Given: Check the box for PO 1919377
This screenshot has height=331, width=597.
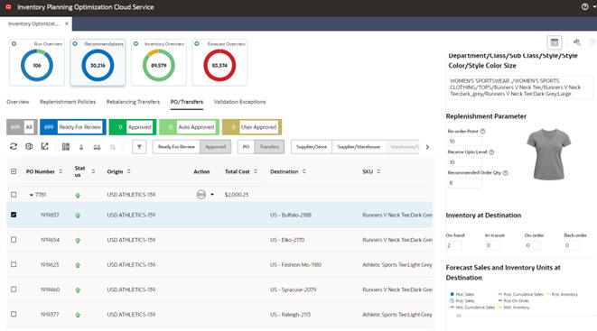Looking at the screenshot, I should point(14,314).
